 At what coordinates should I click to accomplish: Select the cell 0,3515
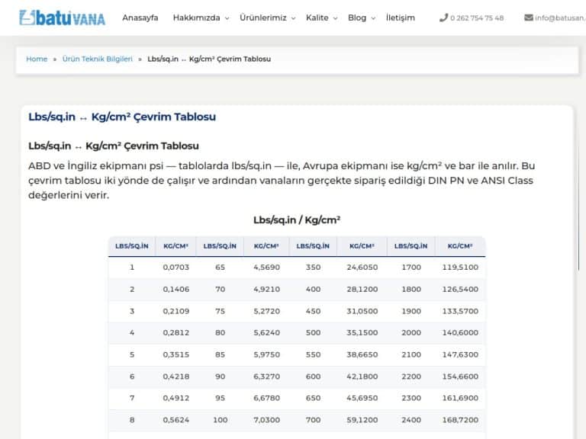tap(176, 354)
